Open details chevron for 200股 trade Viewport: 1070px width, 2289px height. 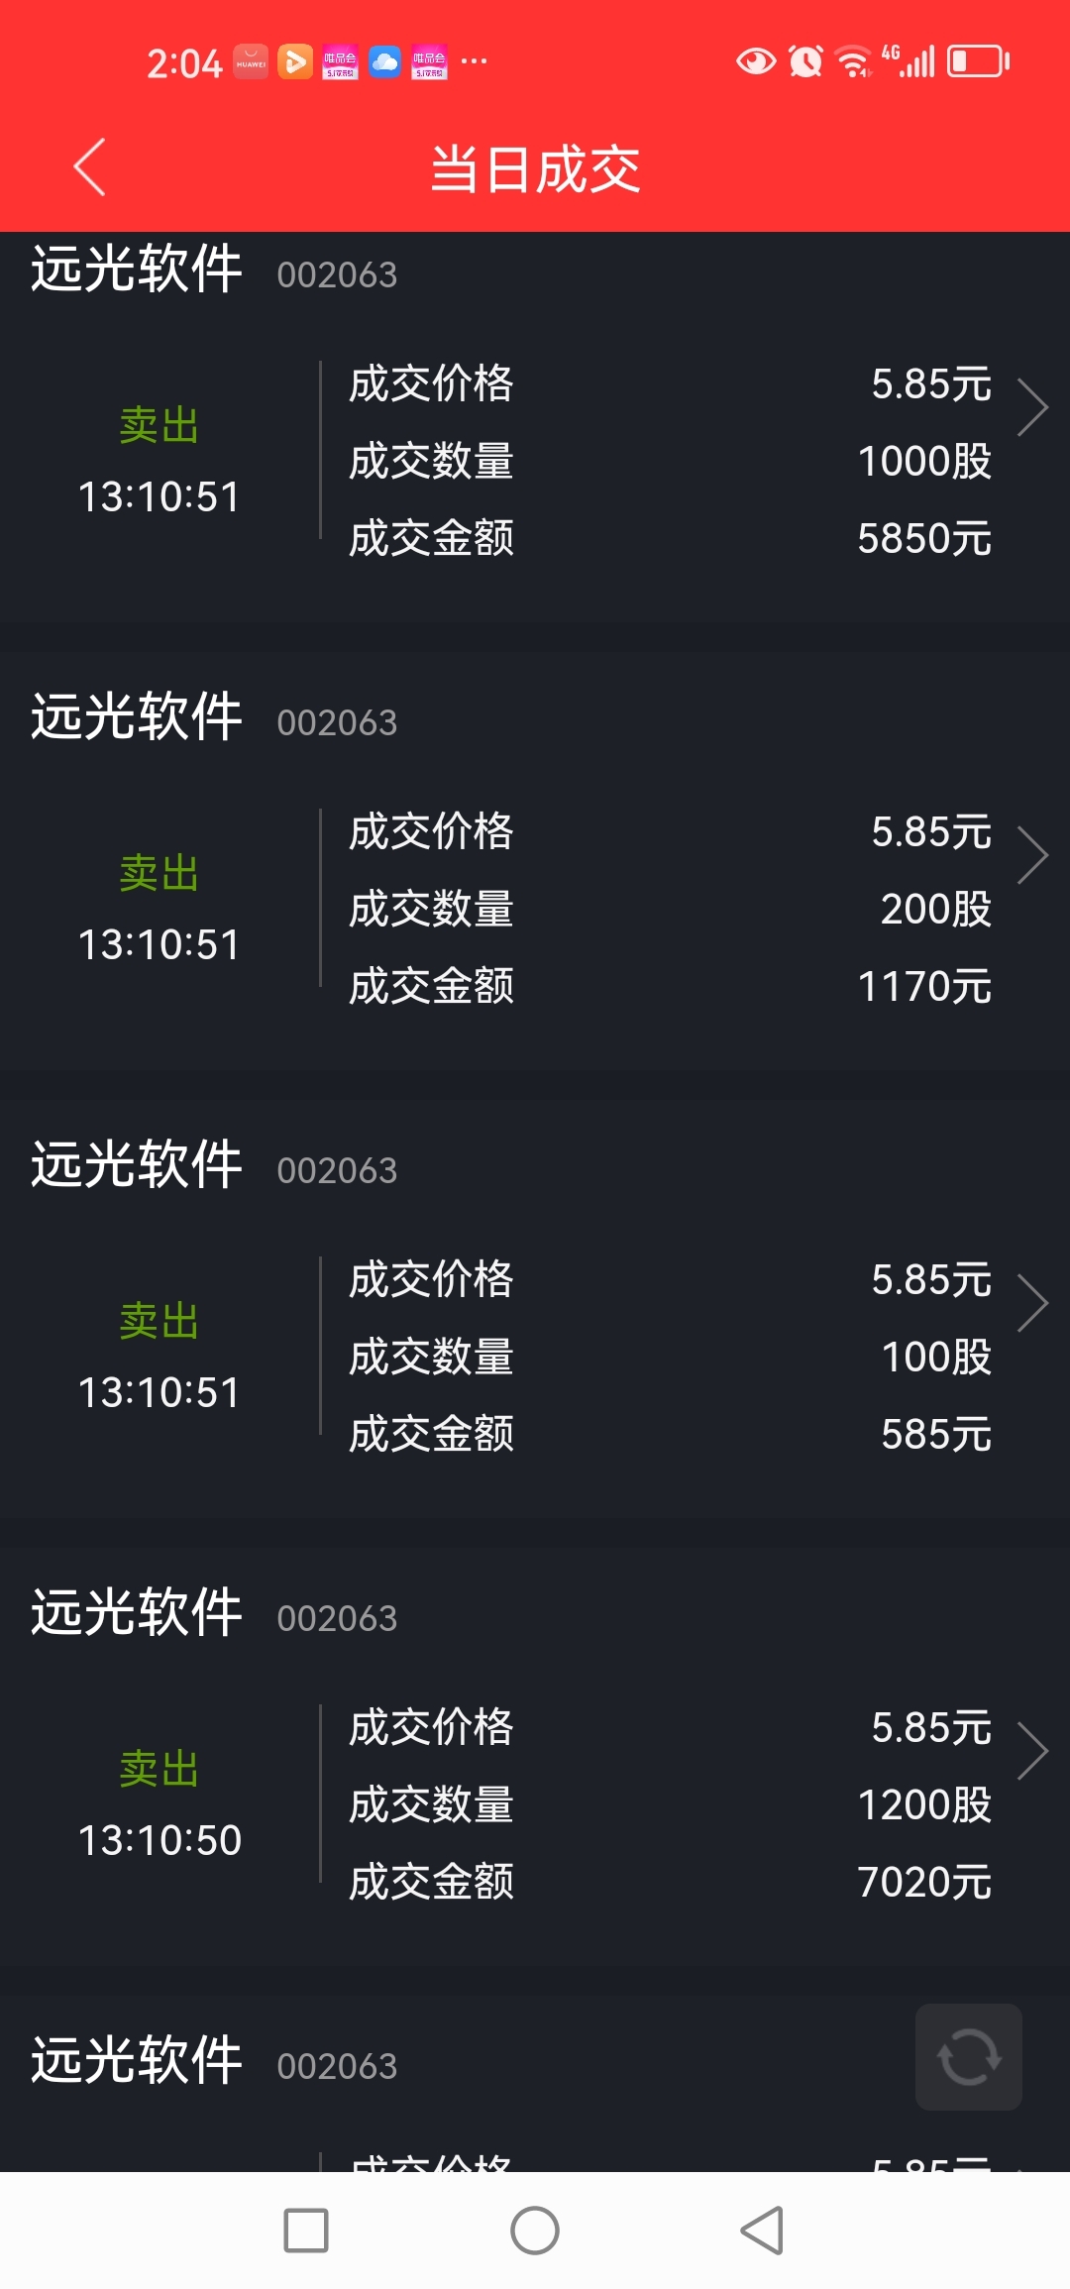(x=1032, y=855)
